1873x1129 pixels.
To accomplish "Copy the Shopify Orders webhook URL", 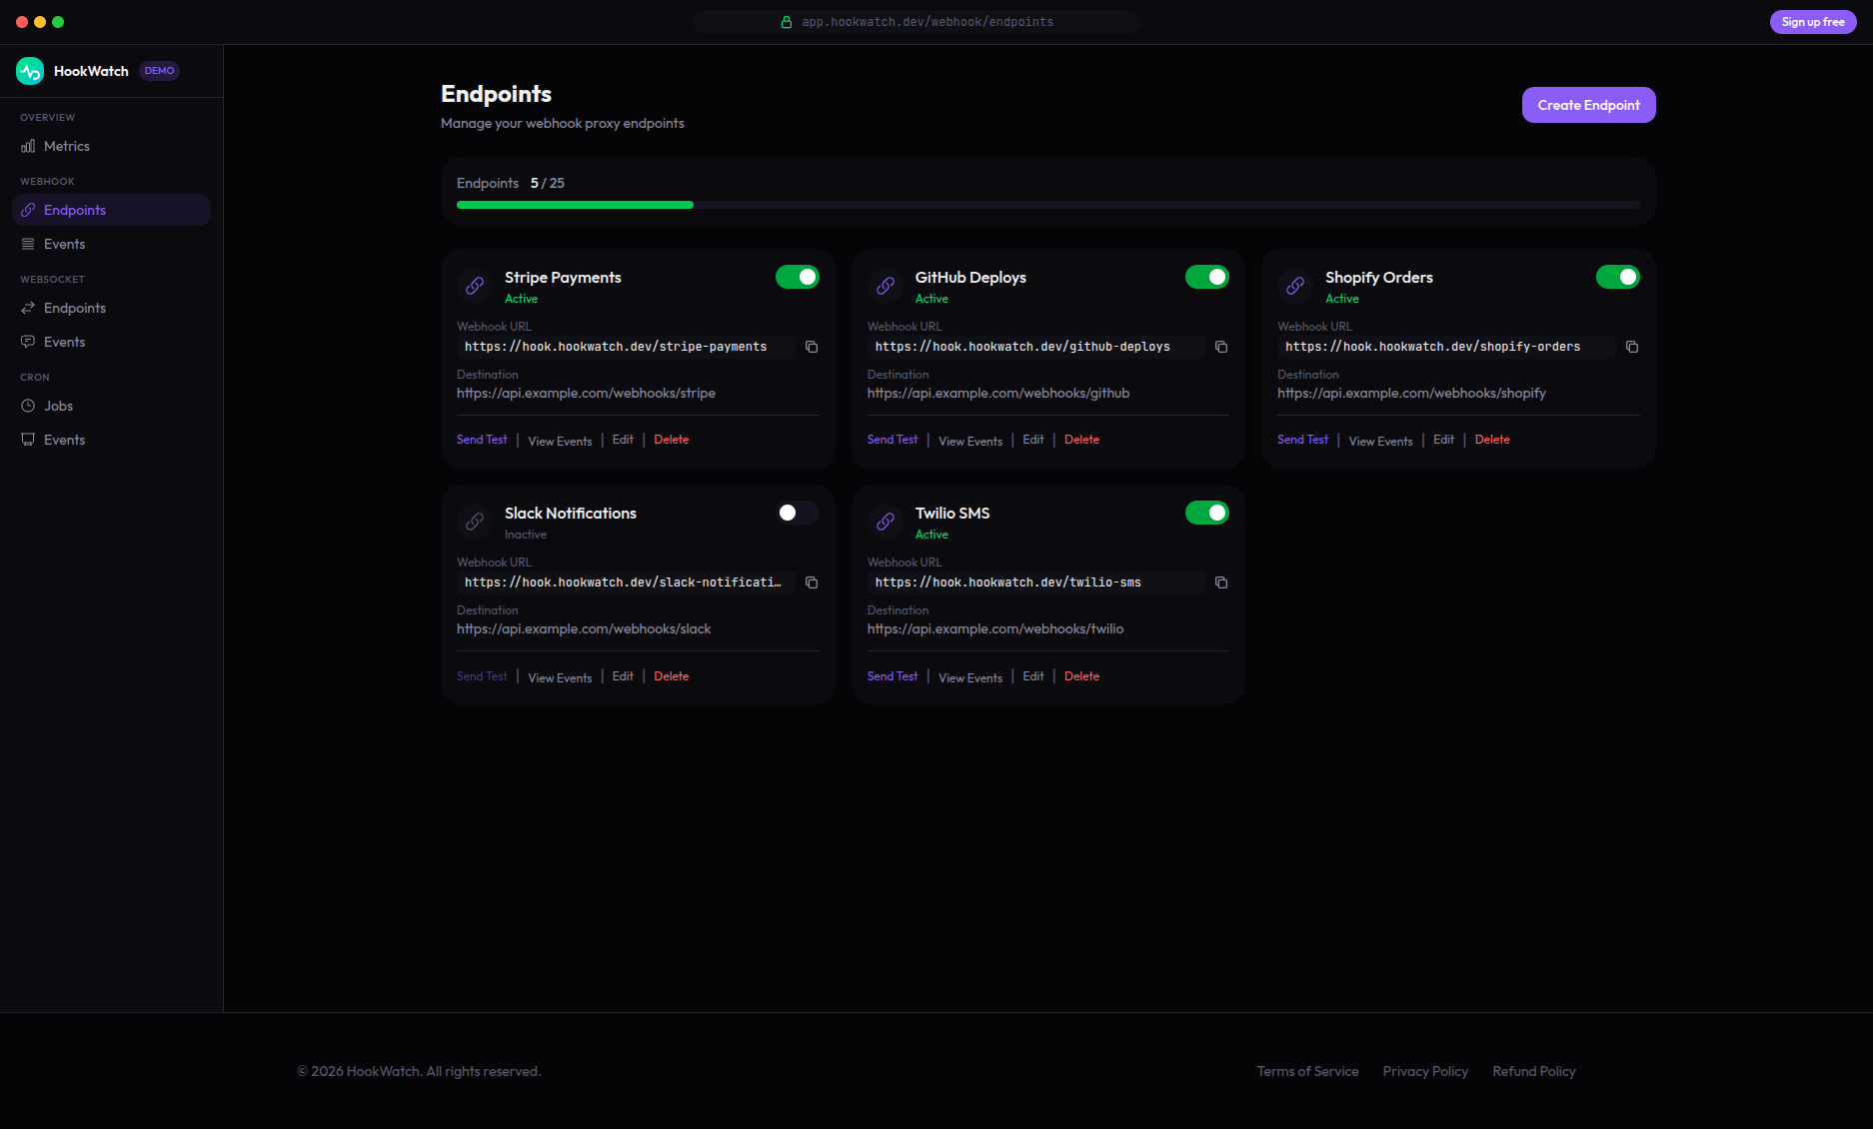I will click(1632, 347).
